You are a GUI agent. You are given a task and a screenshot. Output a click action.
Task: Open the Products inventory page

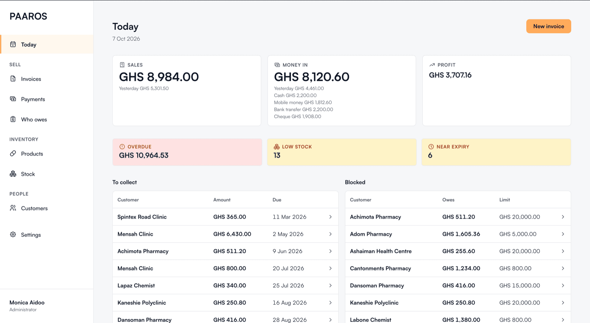coord(47,154)
